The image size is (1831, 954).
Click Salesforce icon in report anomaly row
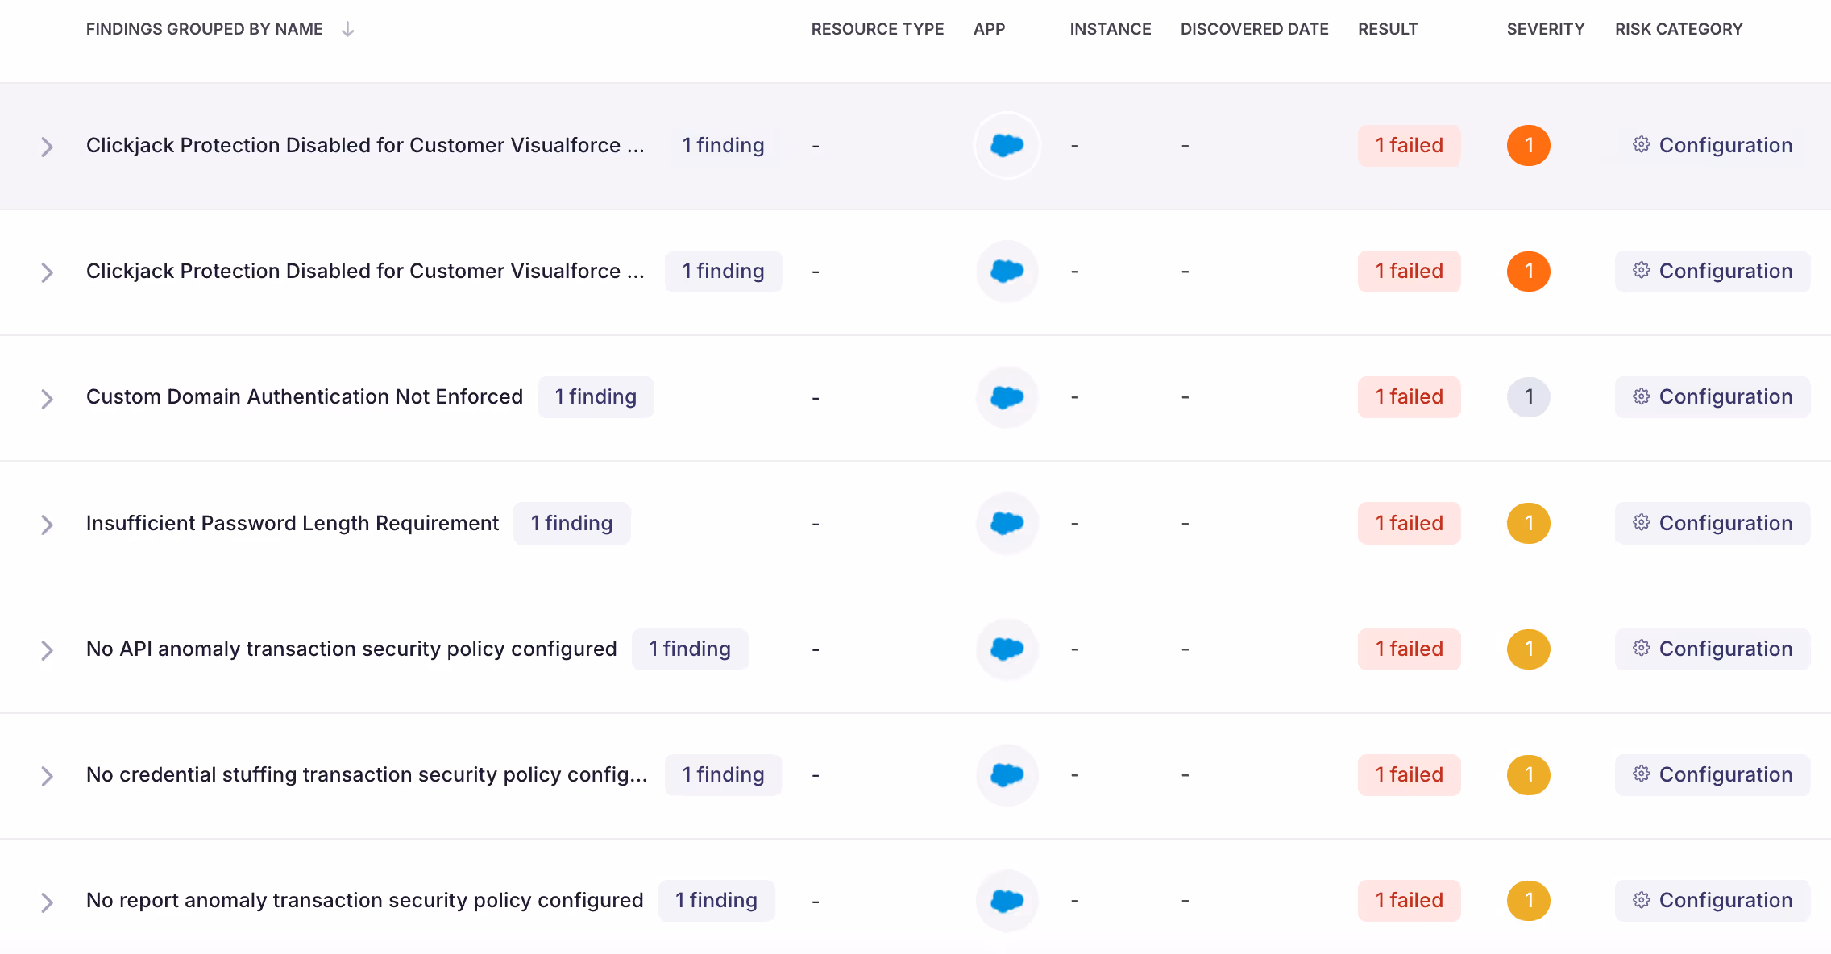(x=1007, y=900)
